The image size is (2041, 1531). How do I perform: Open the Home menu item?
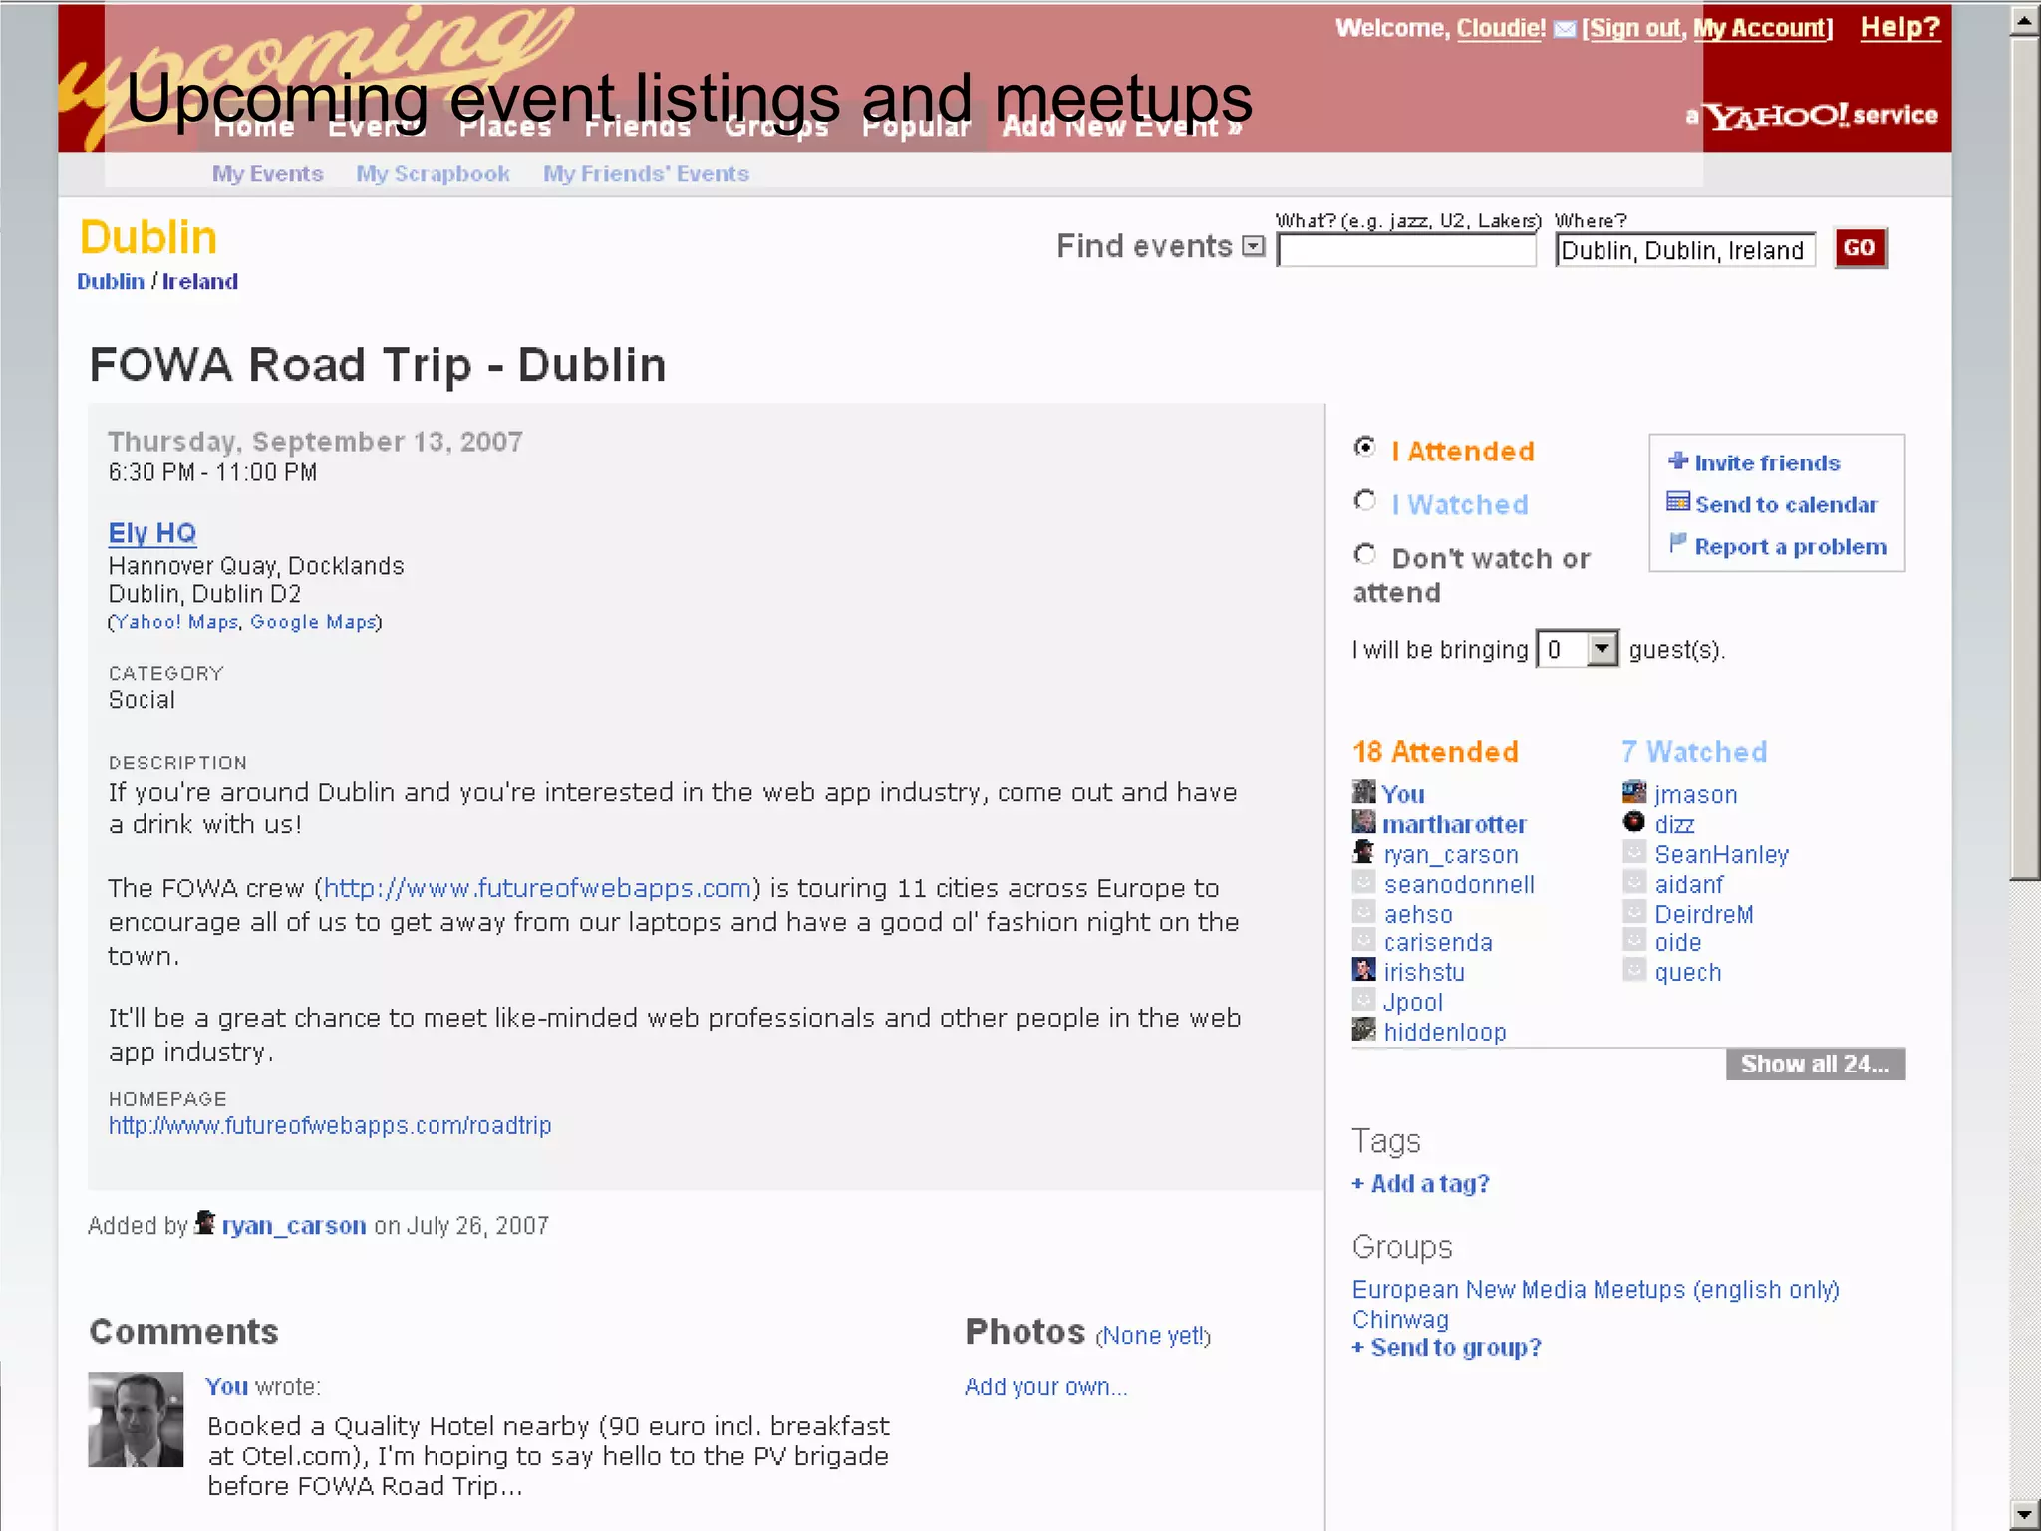coord(255,127)
